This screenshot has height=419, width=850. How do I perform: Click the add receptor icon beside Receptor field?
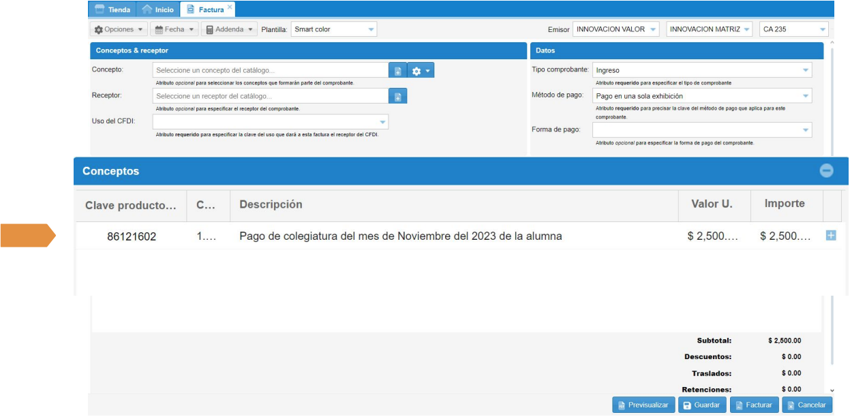(x=397, y=97)
